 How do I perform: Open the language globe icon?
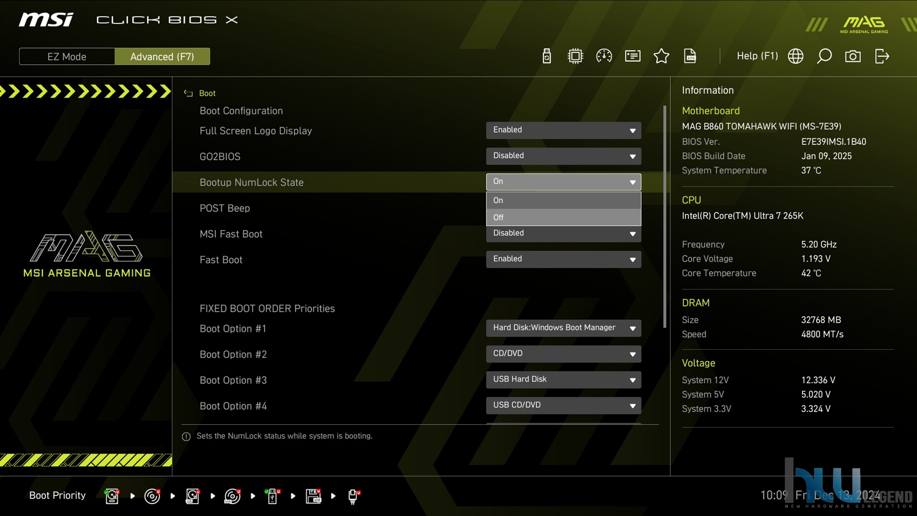point(796,56)
